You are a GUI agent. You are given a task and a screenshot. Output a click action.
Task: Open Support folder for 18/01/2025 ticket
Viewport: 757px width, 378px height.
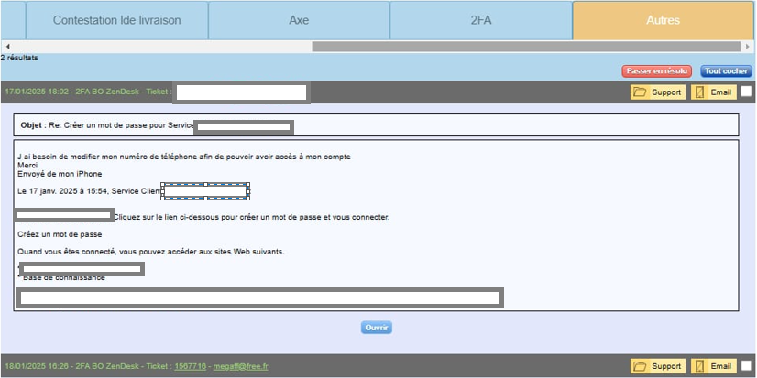(x=657, y=366)
